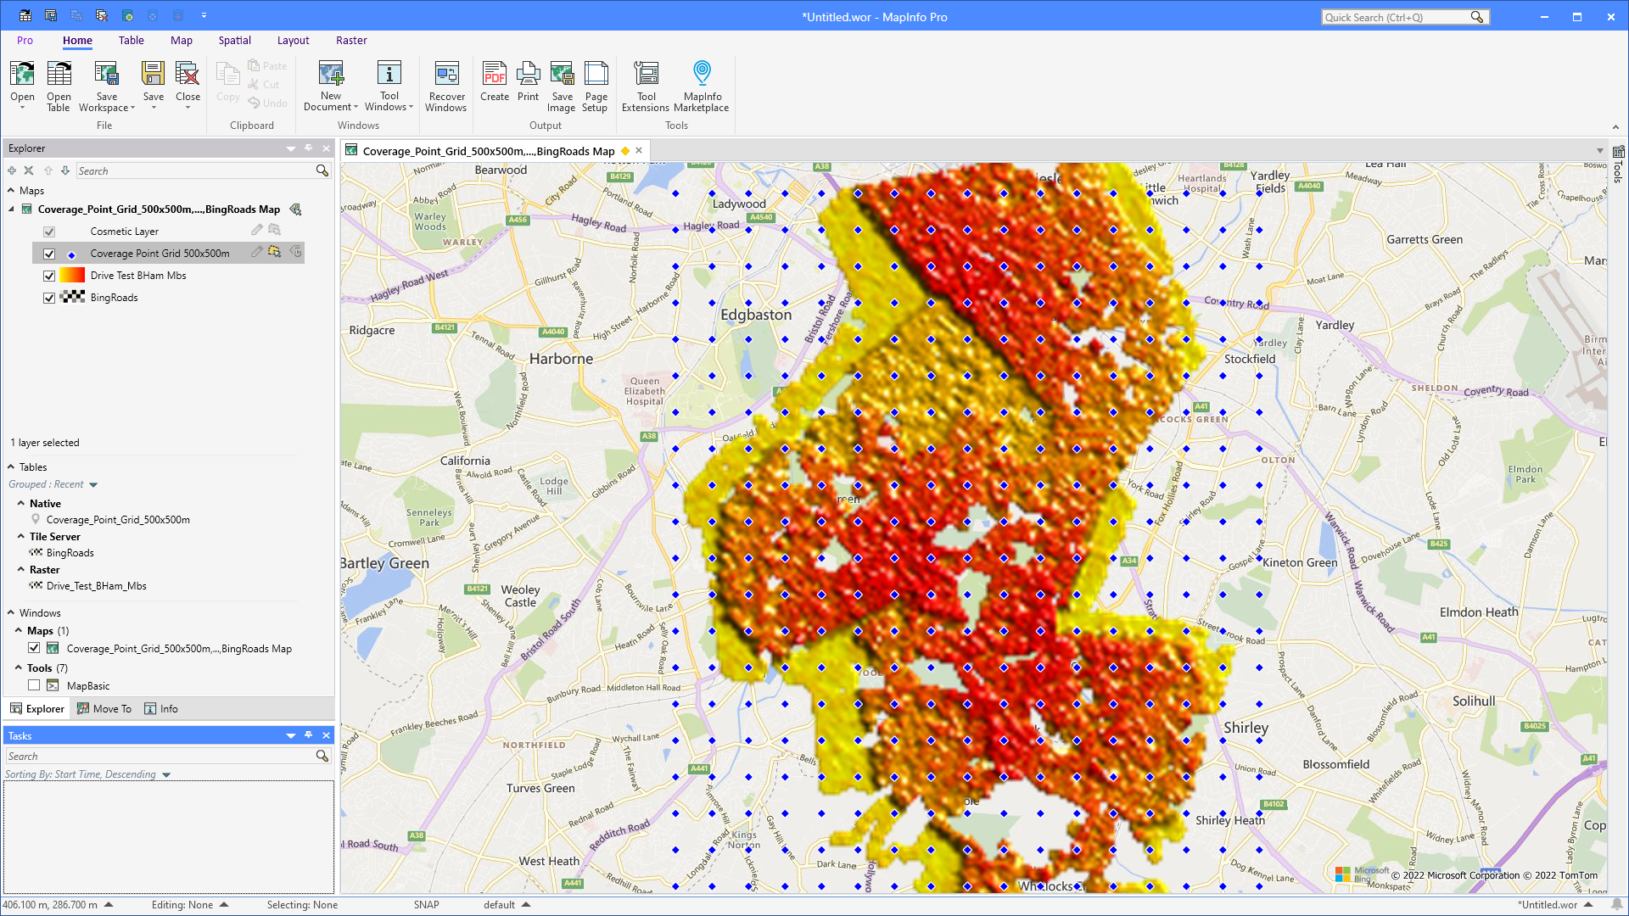Image resolution: width=1629 pixels, height=916 pixels.
Task: Open the Map ribbon tab
Action: click(x=181, y=40)
